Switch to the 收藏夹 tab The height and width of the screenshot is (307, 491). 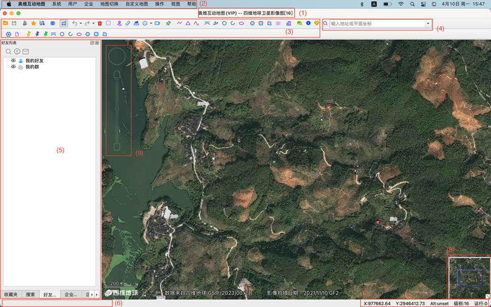point(11,294)
